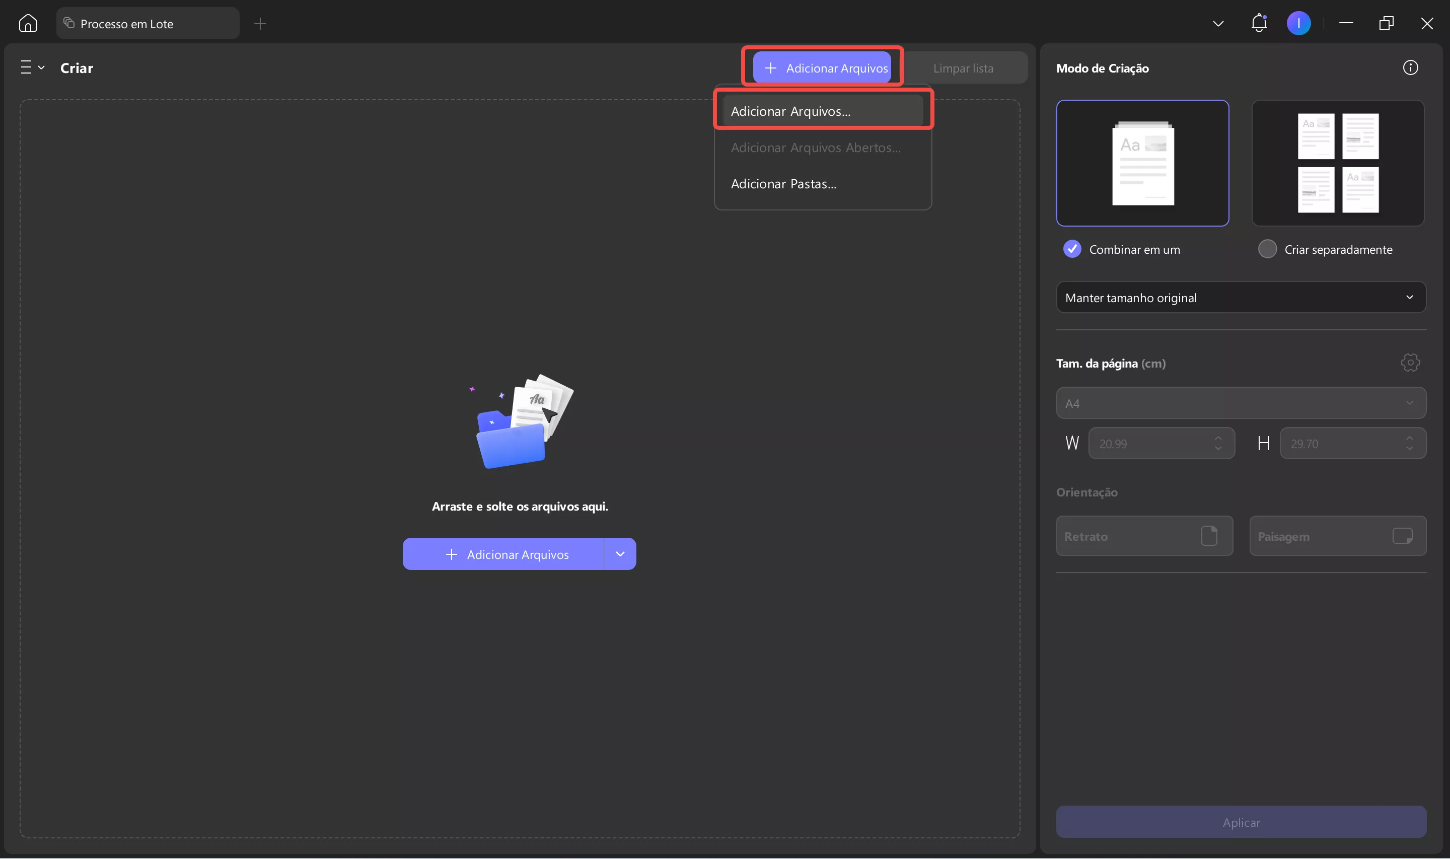Screen dimensions: 1450x859
Task: Increase the W width stepper value
Action: coord(1218,438)
